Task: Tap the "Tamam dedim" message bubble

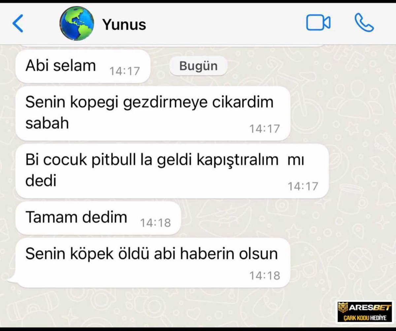Action: [x=98, y=218]
